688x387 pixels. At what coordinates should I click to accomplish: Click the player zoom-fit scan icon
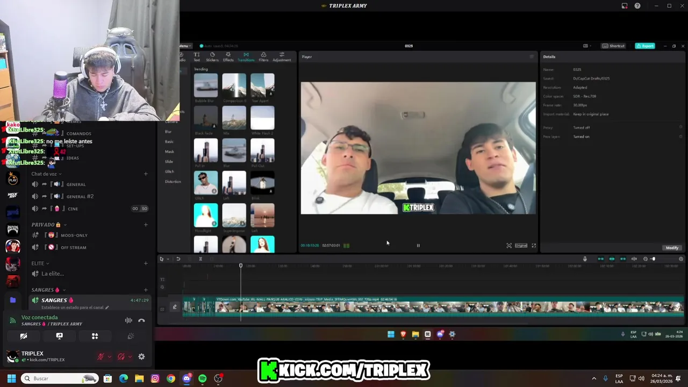click(509, 246)
